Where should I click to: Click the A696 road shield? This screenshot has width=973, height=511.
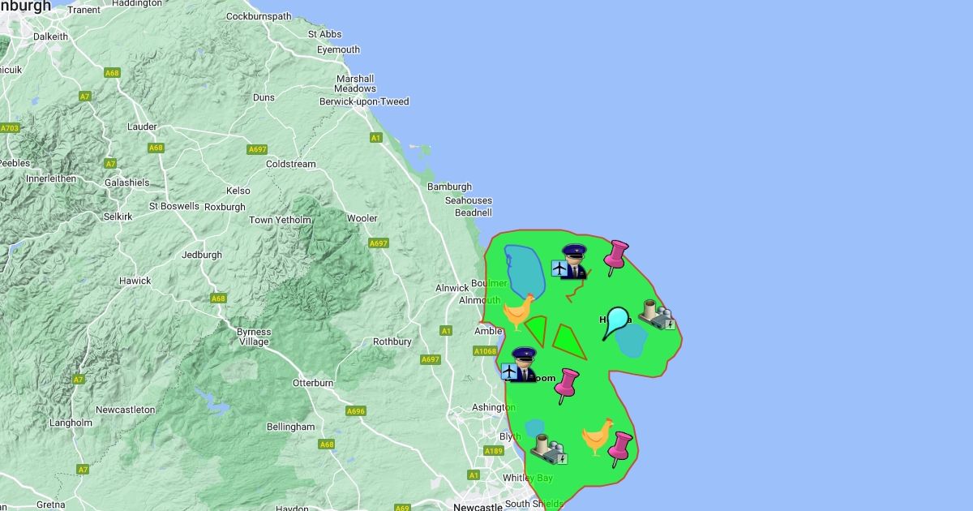pos(356,411)
